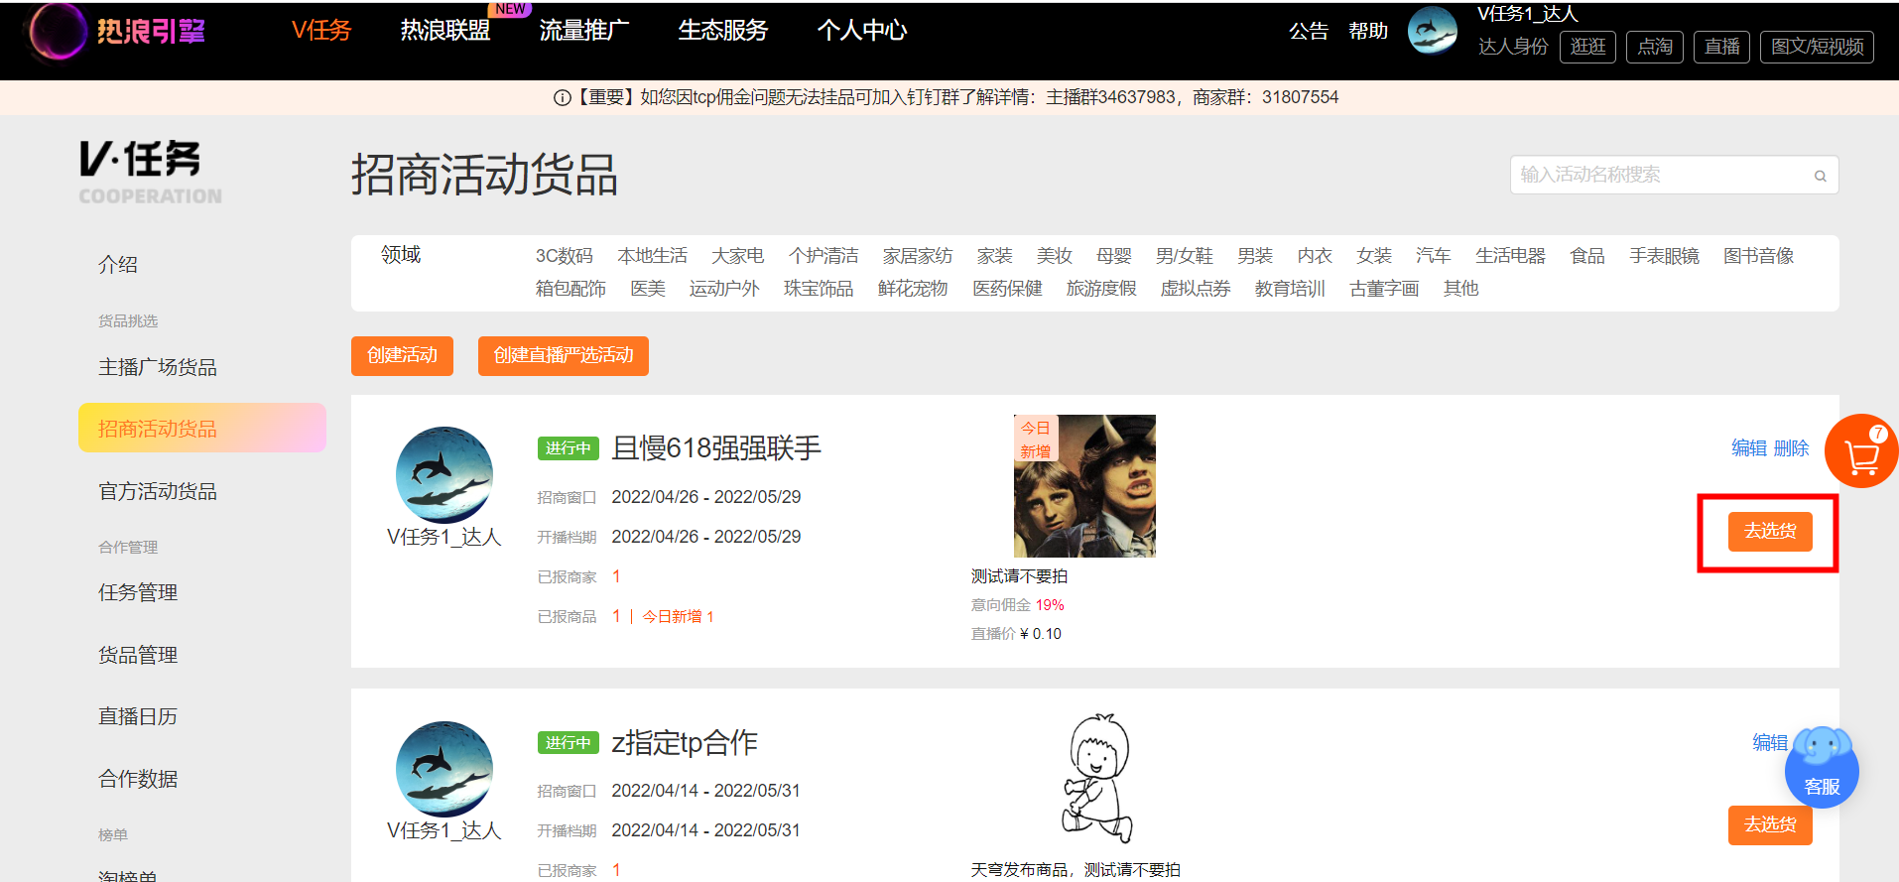Edit the 且慢618强强联手 activity
Screen dimensions: 1899x882
click(1749, 448)
